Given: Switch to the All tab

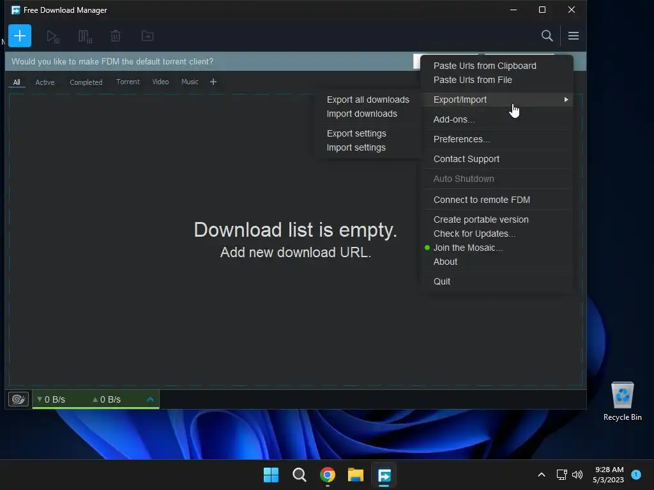Looking at the screenshot, I should (17, 82).
